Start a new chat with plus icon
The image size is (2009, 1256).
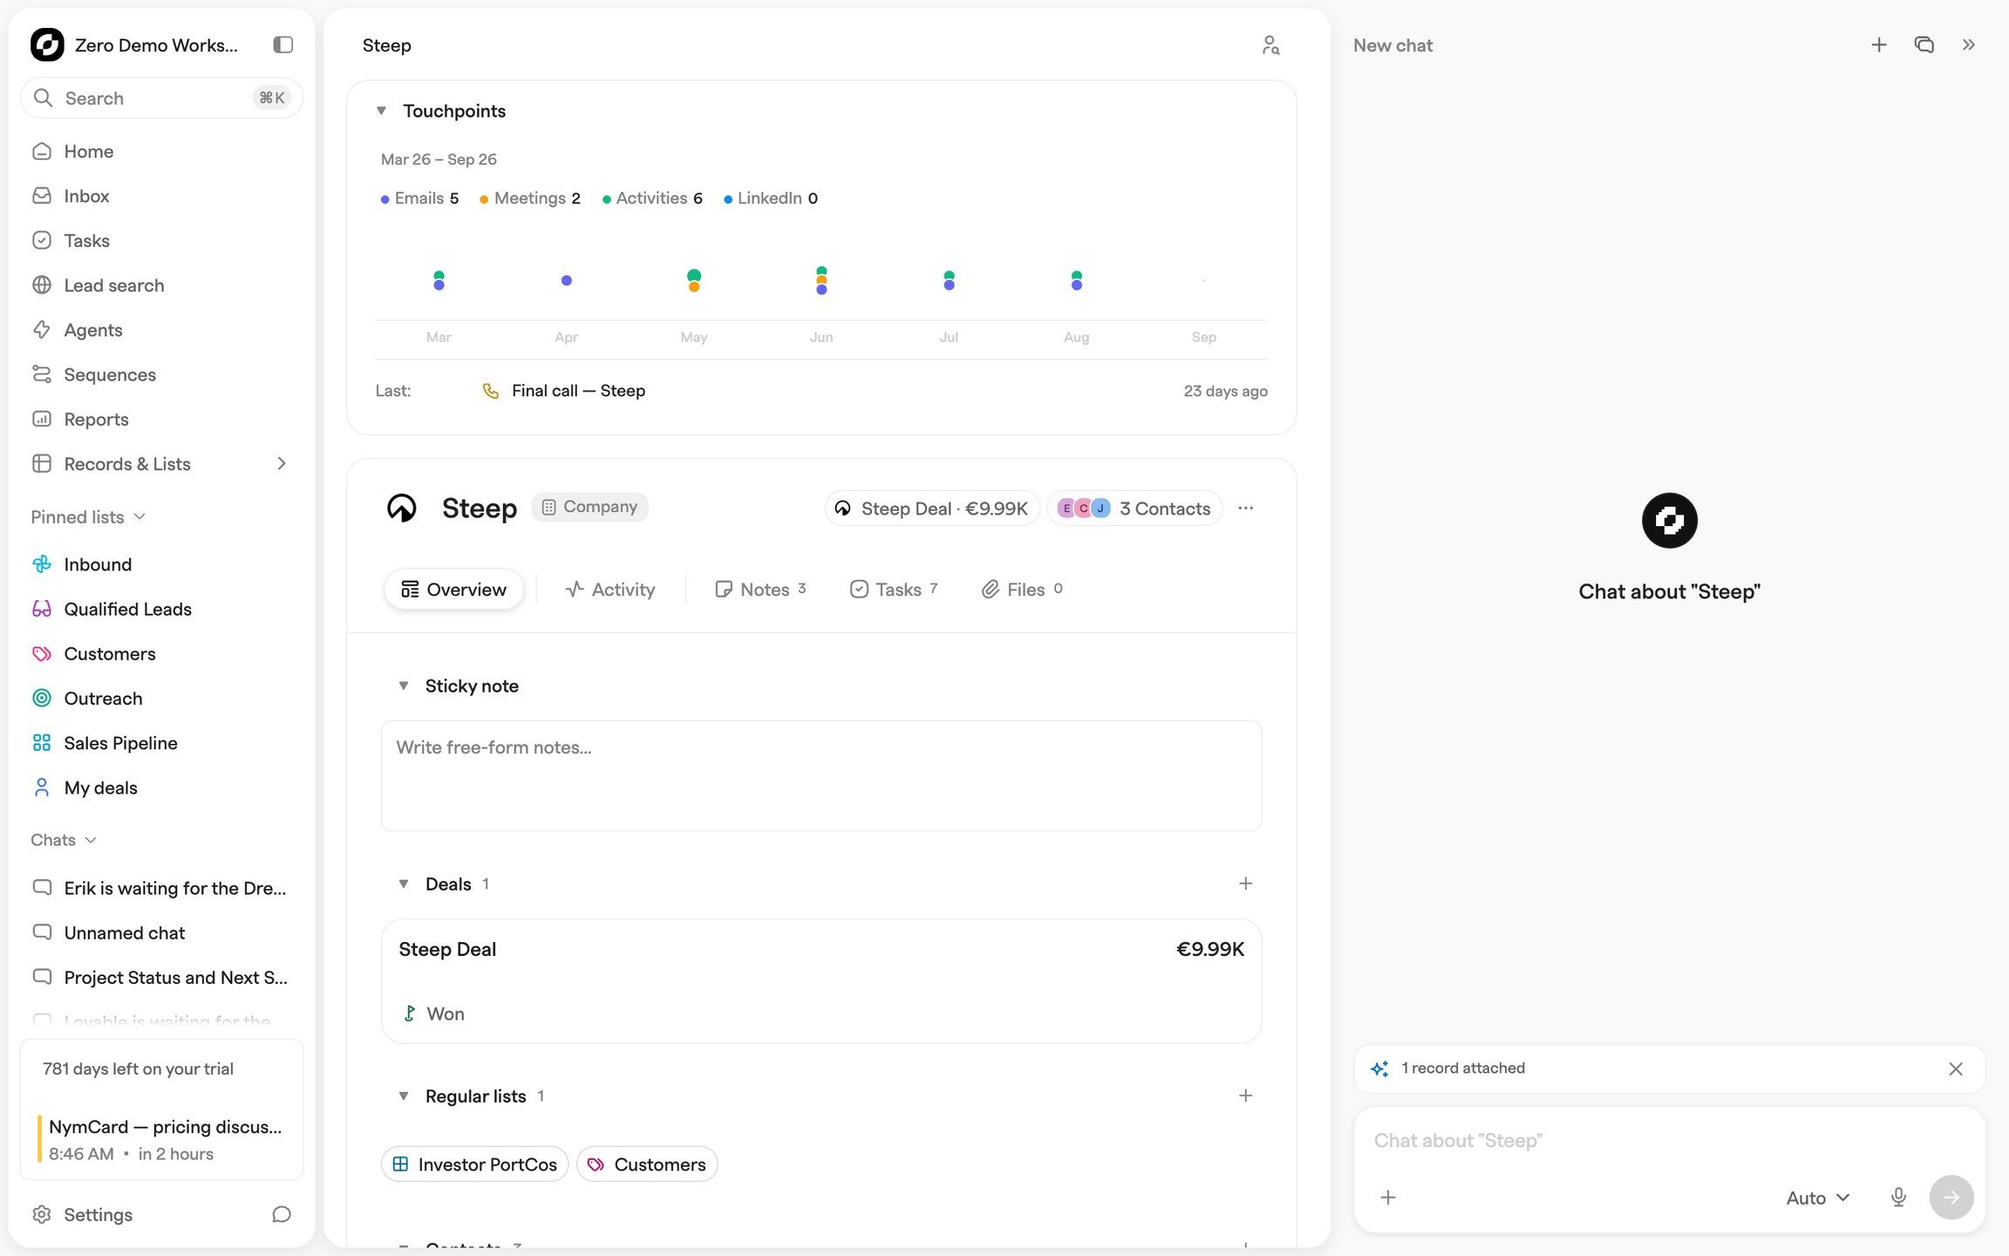(x=1879, y=44)
